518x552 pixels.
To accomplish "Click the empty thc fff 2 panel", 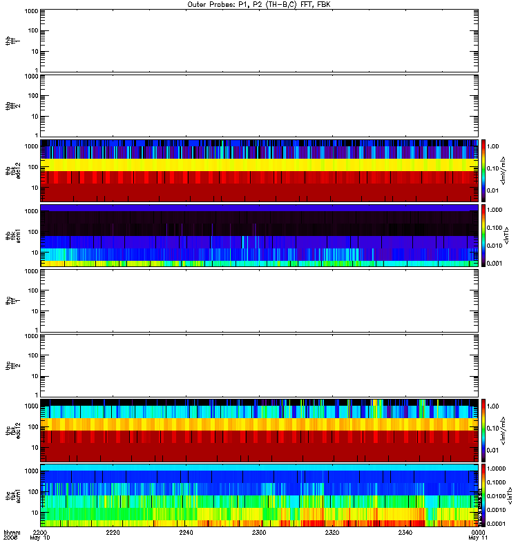I will click(260, 366).
